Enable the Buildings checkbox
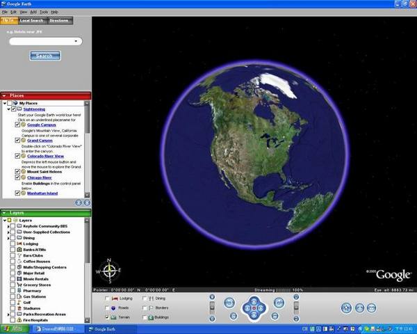Image resolution: width=417 pixels, height=334 pixels. pos(145,317)
